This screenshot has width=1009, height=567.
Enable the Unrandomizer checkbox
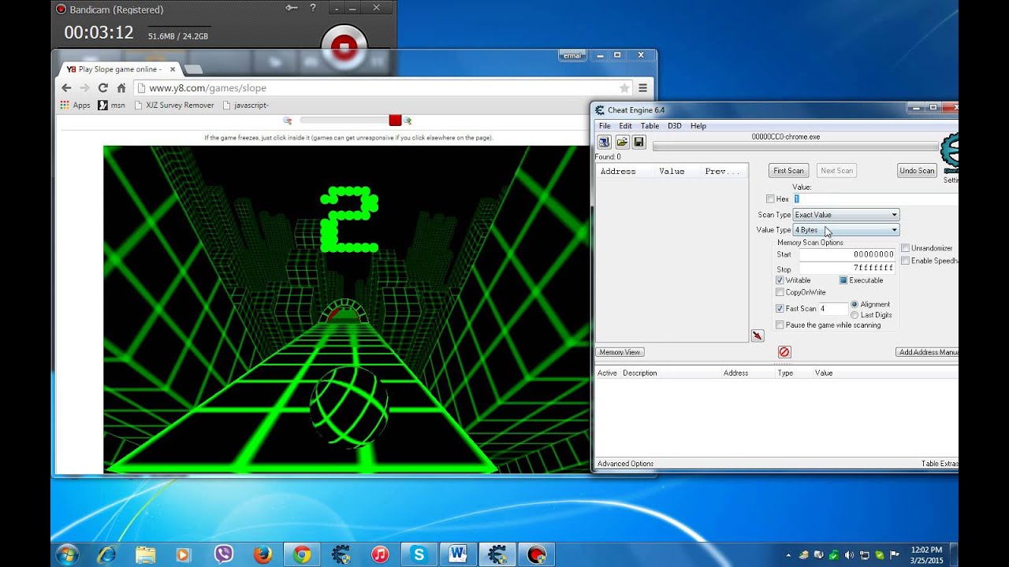(x=905, y=248)
